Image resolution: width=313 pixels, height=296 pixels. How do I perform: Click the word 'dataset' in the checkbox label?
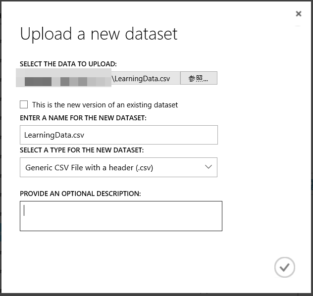click(x=166, y=105)
